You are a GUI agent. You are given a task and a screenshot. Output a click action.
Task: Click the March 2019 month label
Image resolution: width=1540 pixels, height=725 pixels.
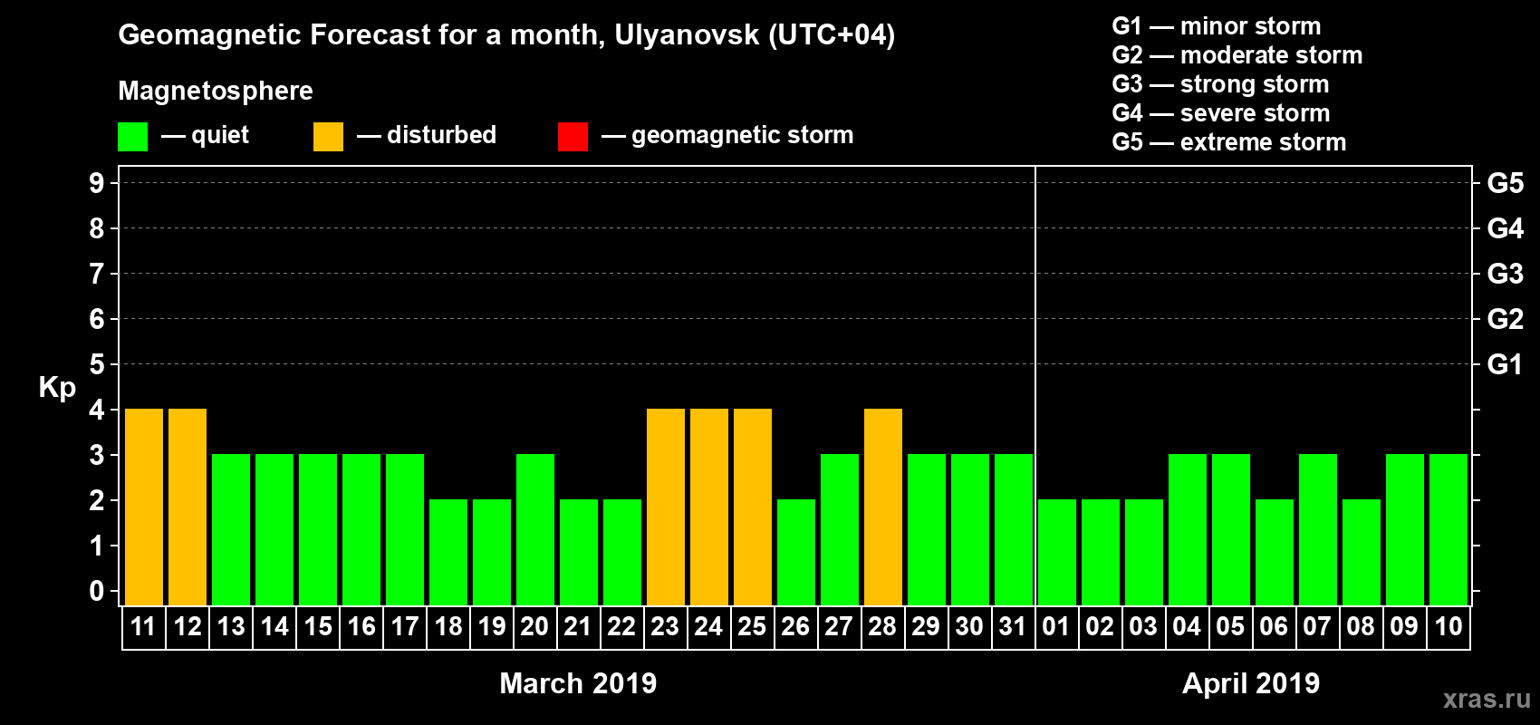[578, 683]
